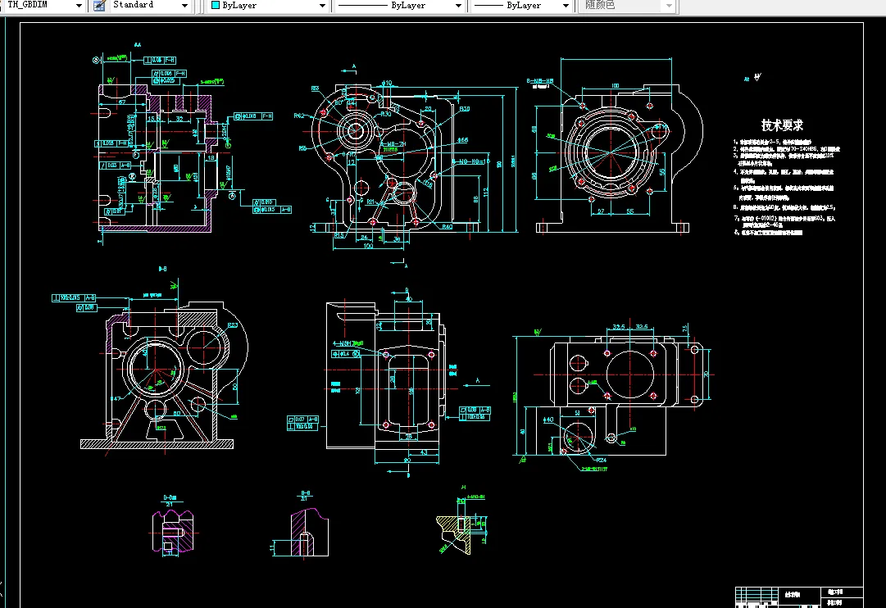Viewport: 886px width, 608px height.
Task: Open the ByLayer color control dropdown arrow
Action: [322, 5]
